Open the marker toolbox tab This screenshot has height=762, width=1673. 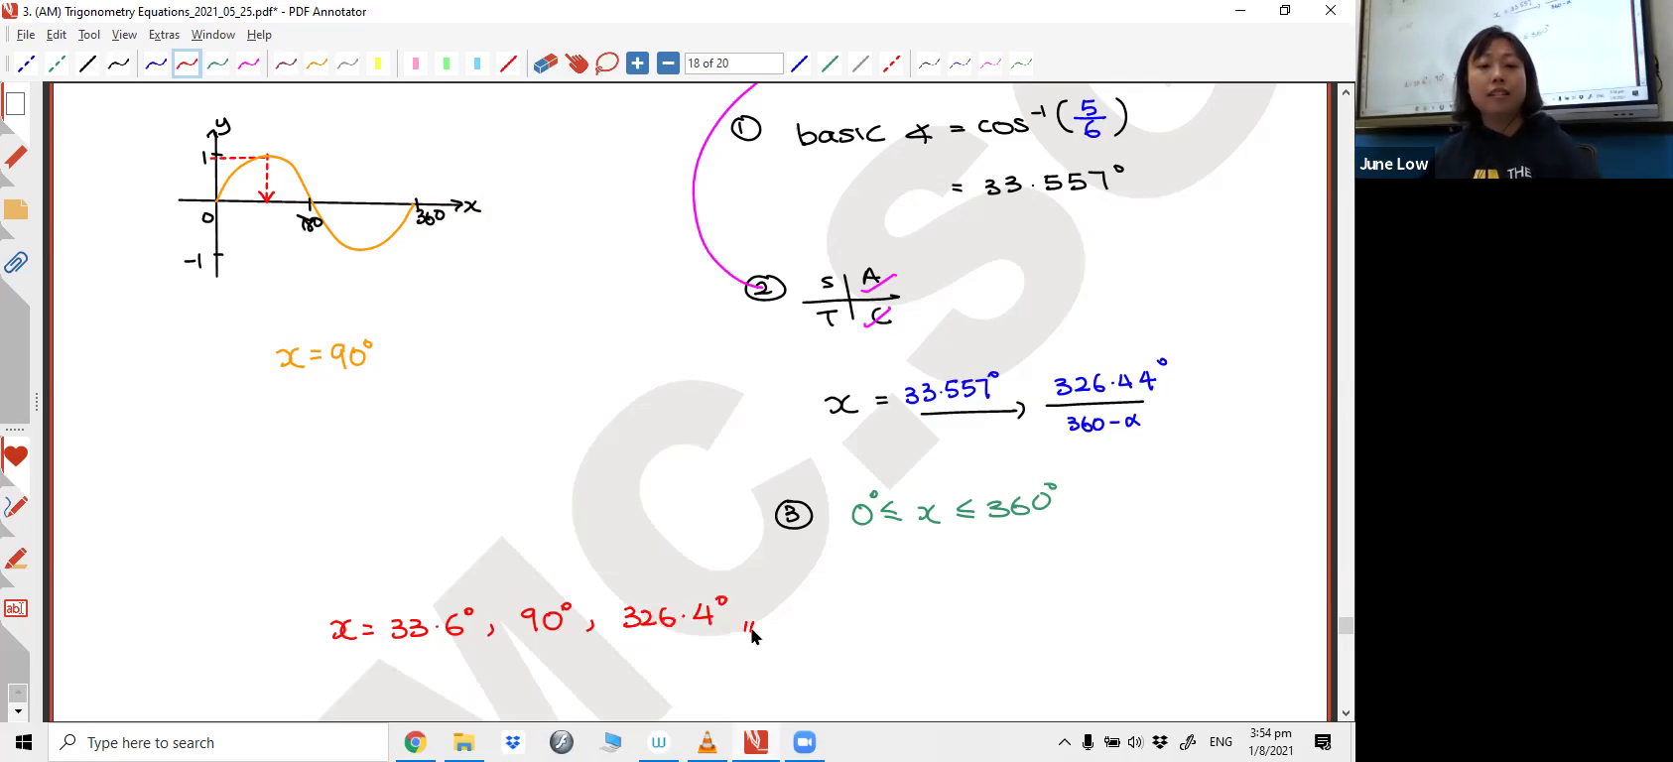tap(15, 559)
